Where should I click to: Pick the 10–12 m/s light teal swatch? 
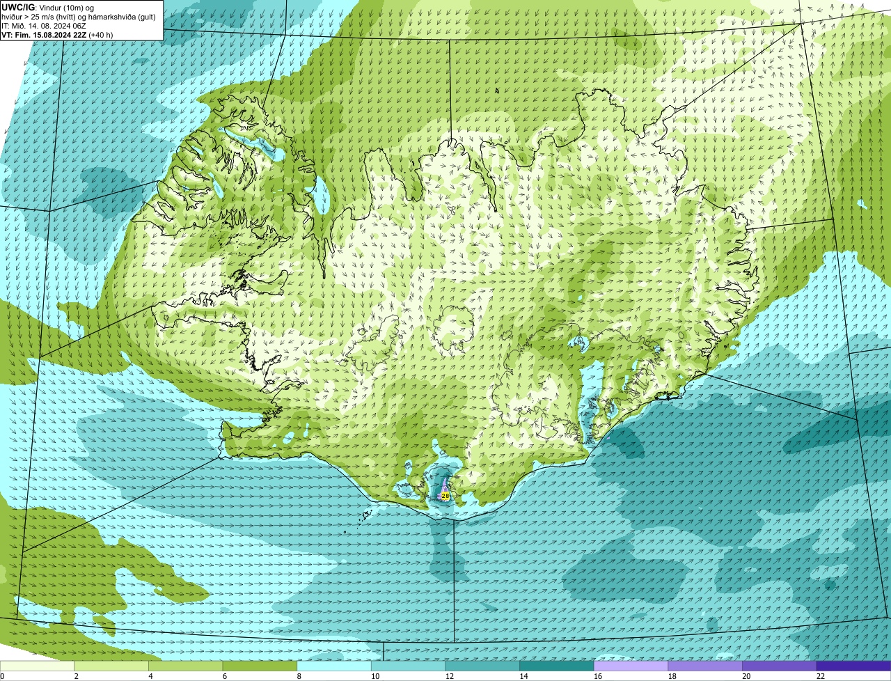[408, 666]
